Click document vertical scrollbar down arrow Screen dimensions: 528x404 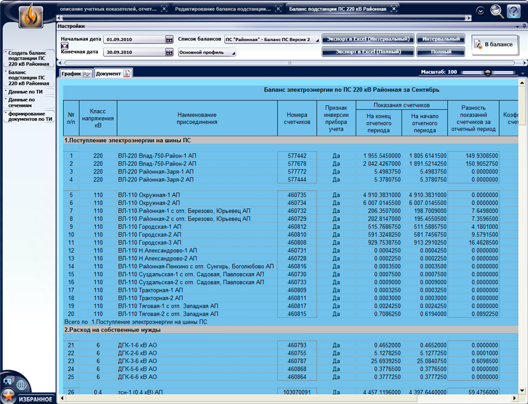pos(522,390)
